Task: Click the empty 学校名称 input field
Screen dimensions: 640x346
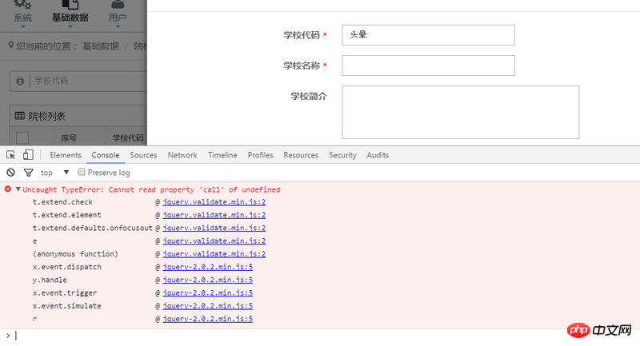Action: pyautogui.click(x=428, y=66)
